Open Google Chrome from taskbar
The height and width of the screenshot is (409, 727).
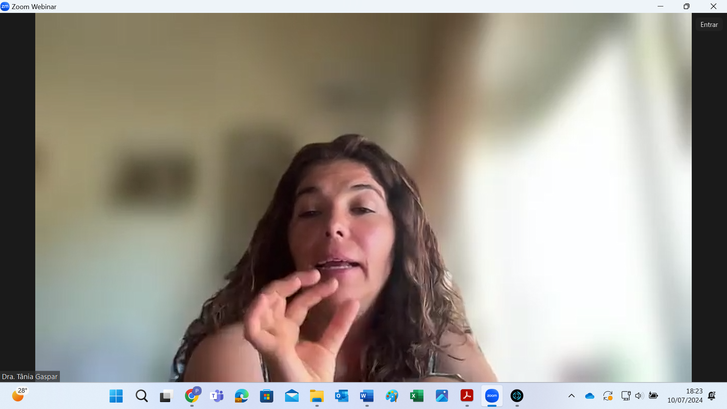coord(192,396)
